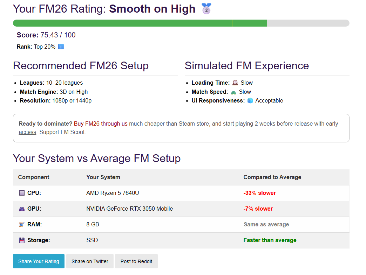Click 'Recommended FM26 Setup' heading
This screenshot has height=275, width=366.
point(81,66)
